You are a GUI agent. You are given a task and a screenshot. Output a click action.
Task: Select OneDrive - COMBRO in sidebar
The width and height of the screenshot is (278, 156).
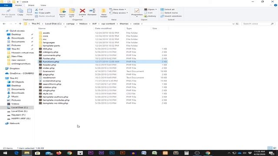pos(22,73)
